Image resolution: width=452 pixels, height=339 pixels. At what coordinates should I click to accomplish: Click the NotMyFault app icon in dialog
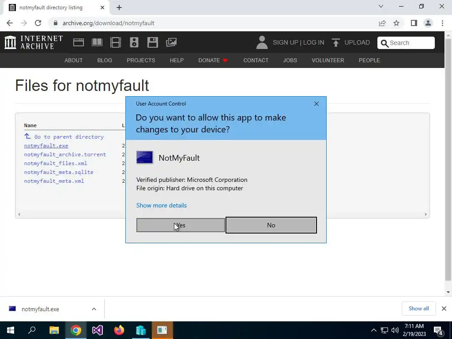click(x=144, y=158)
